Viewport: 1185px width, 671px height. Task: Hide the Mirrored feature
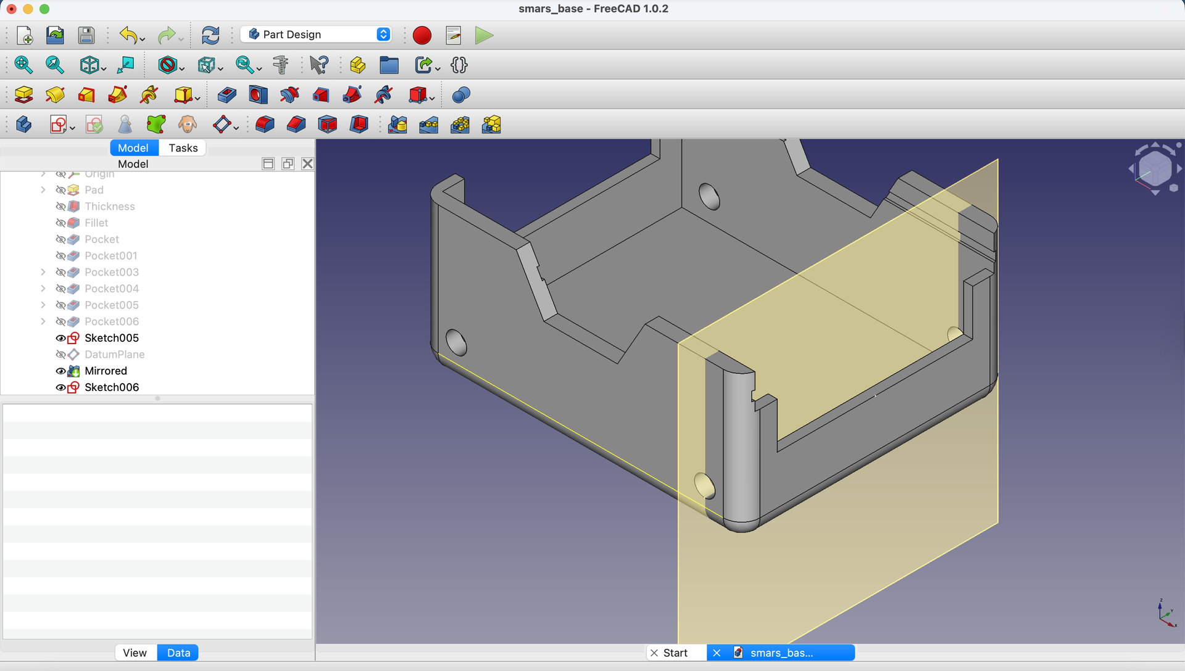(x=60, y=371)
